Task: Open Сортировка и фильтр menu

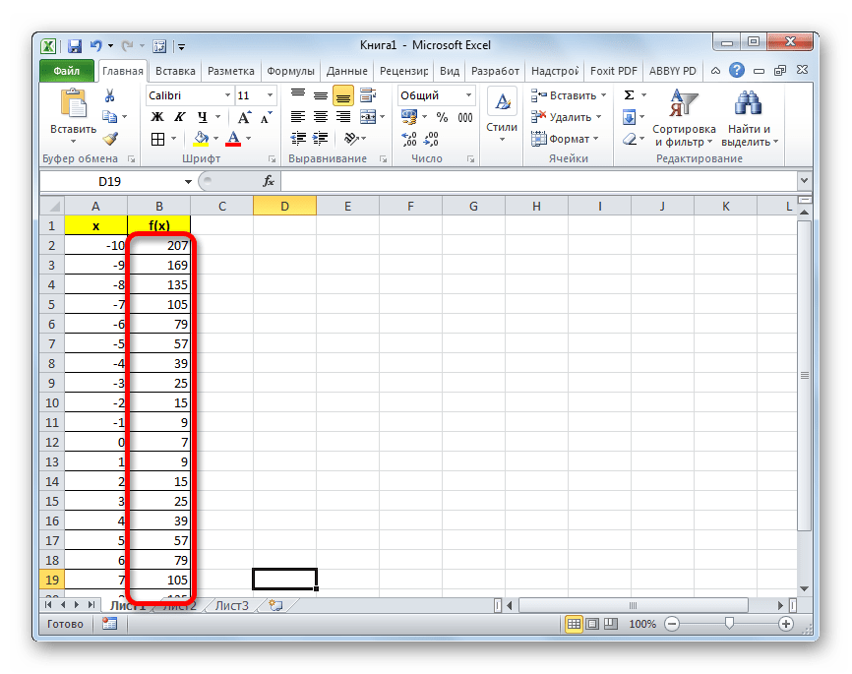Action: click(684, 118)
